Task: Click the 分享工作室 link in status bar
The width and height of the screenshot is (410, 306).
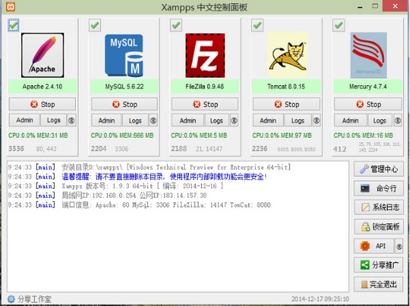Action: tap(35, 299)
